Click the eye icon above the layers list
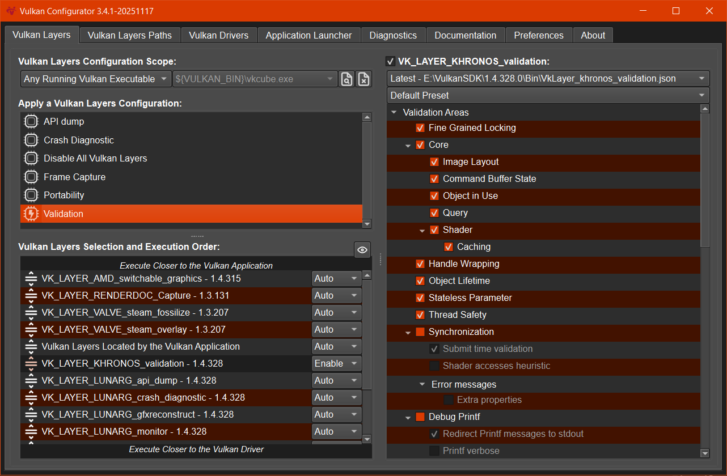Screen dimensions: 727x476 point(362,250)
